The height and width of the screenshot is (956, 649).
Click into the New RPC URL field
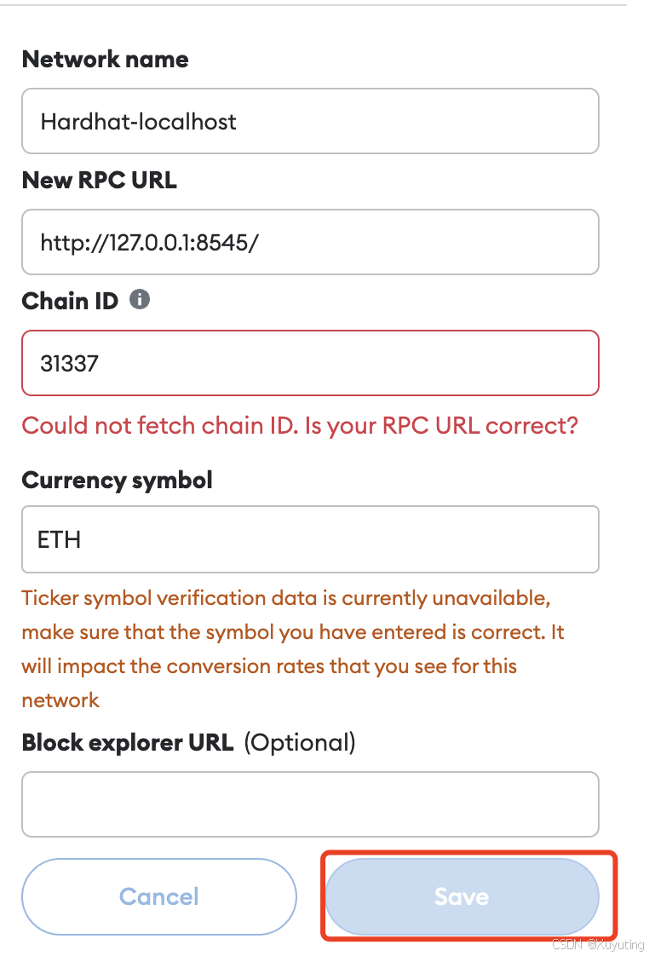pyautogui.click(x=310, y=243)
